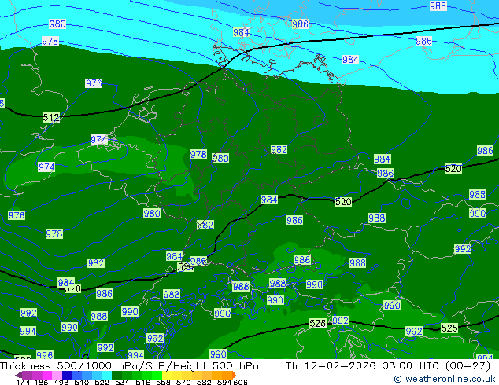Click the 510 legend value
The width and height of the screenshot is (499, 385).
click(80, 382)
